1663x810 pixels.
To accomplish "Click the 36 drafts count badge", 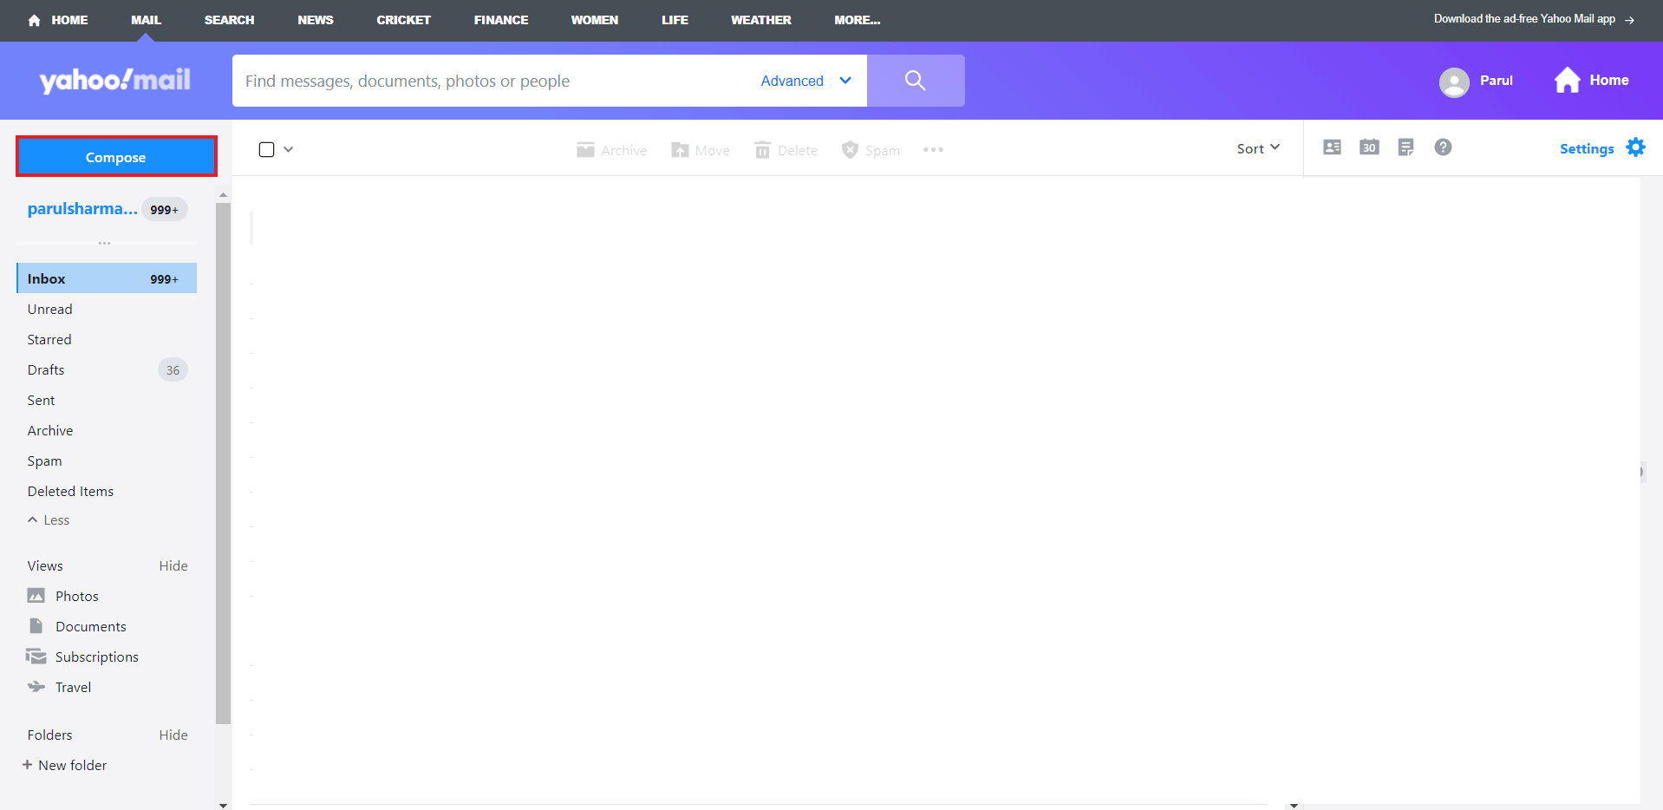I will click(x=173, y=369).
